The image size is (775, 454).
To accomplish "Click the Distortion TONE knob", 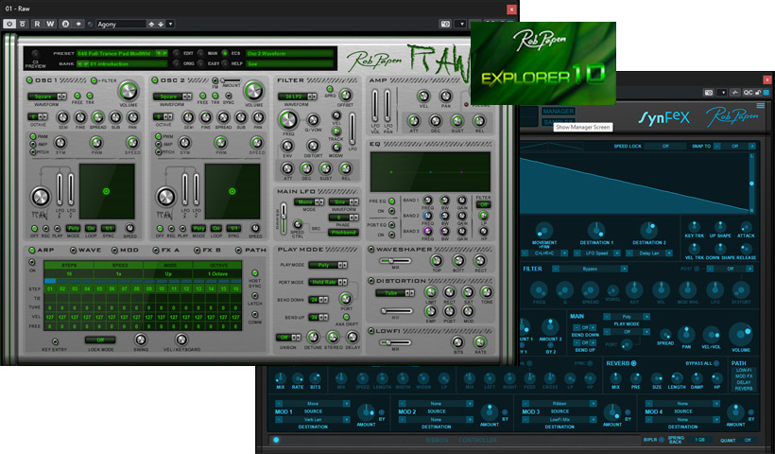I will pos(487,292).
